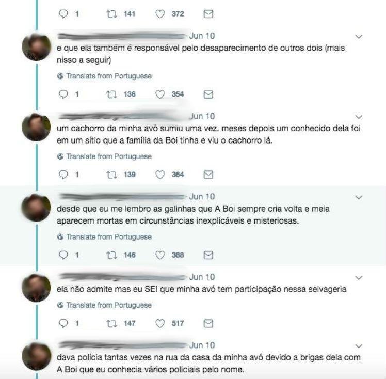Viewport: 386px width, 379px height.
Task: Reply to the tweet about 'desaparecimento de outros dois'
Action: point(63,94)
